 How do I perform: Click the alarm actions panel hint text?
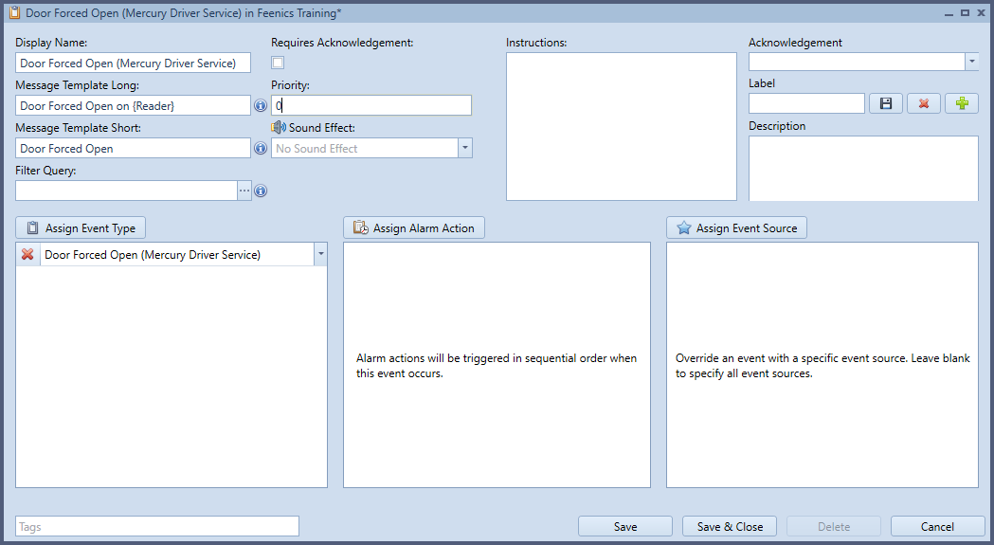497,366
